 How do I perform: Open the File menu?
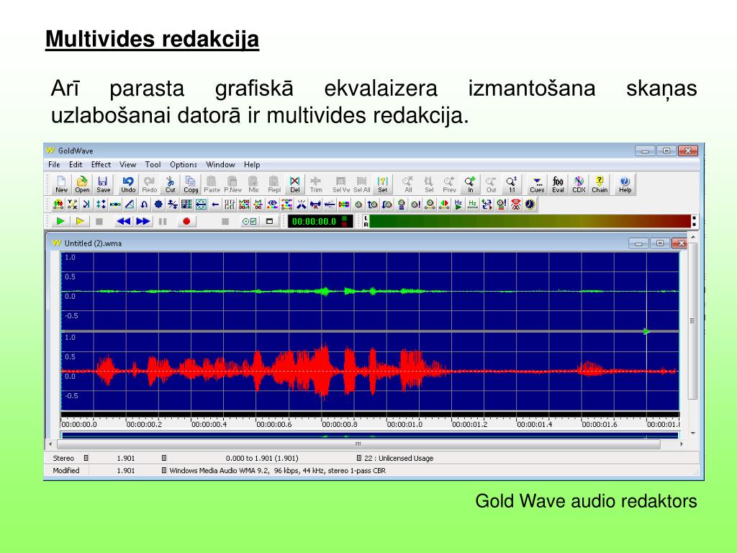pyautogui.click(x=54, y=165)
